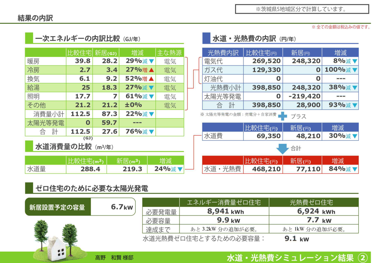Click the 暖房 new home value 28.2
372x263 pixels.
(110, 61)
